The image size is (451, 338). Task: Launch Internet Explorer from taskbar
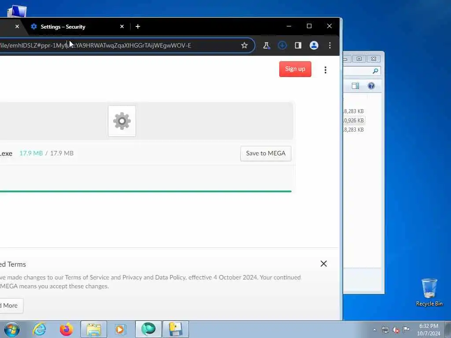pyautogui.click(x=39, y=329)
